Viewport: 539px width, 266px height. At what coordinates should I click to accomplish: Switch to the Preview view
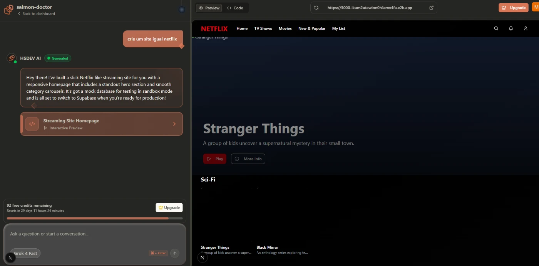point(208,8)
